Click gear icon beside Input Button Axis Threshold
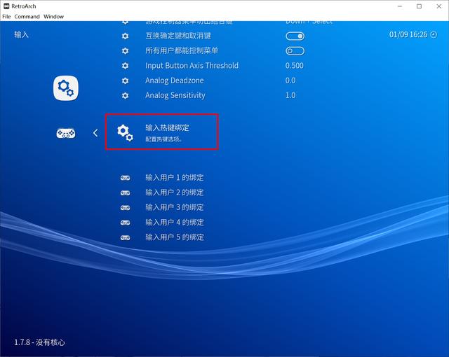 125,66
